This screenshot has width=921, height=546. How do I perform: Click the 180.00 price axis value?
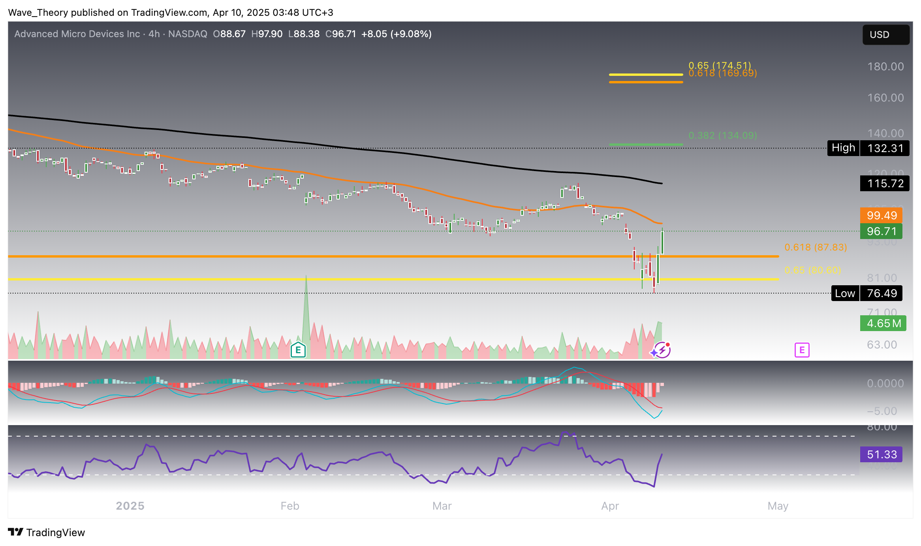coord(885,66)
